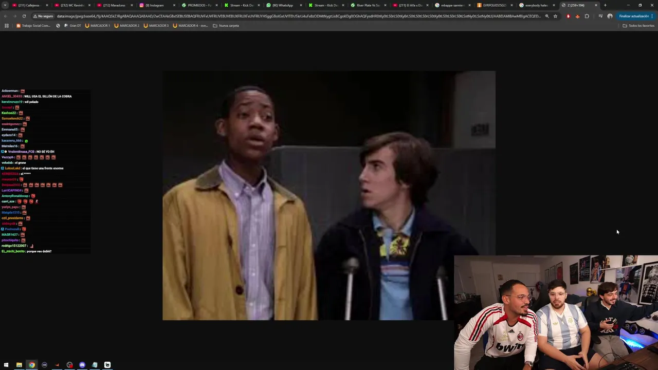Switch to the Instagram tab
The width and height of the screenshot is (658, 370).
coord(156,5)
